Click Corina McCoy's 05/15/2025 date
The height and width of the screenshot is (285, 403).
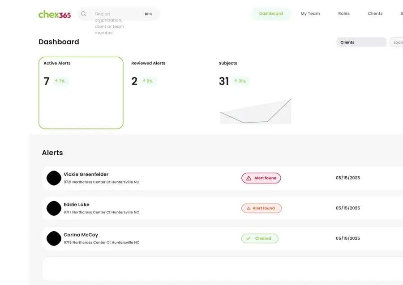348,238
